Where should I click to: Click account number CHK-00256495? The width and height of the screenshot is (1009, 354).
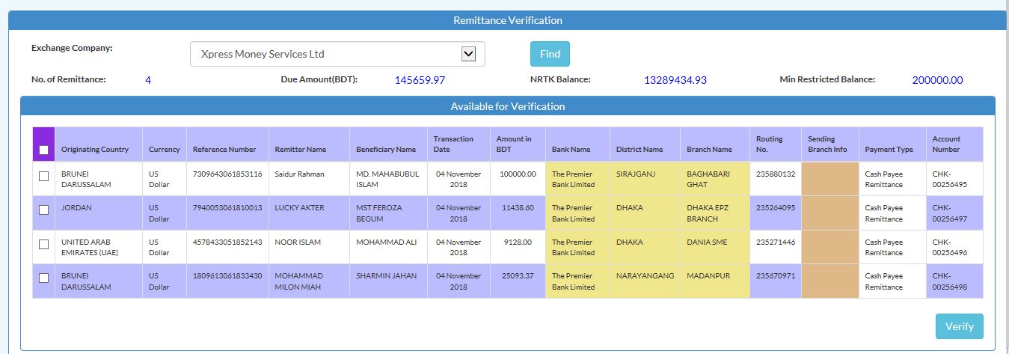tap(950, 179)
